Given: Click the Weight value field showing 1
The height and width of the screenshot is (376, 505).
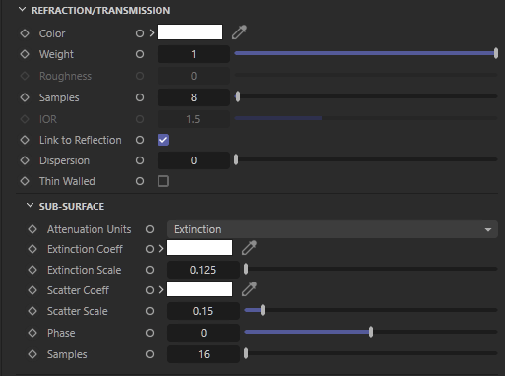Looking at the screenshot, I should 194,54.
